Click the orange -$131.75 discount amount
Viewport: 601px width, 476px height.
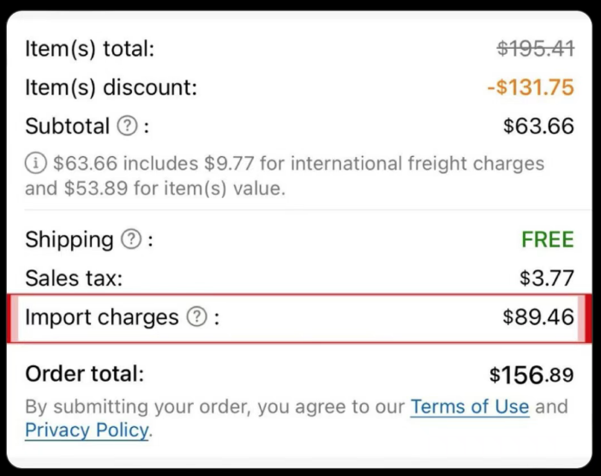[x=530, y=87]
